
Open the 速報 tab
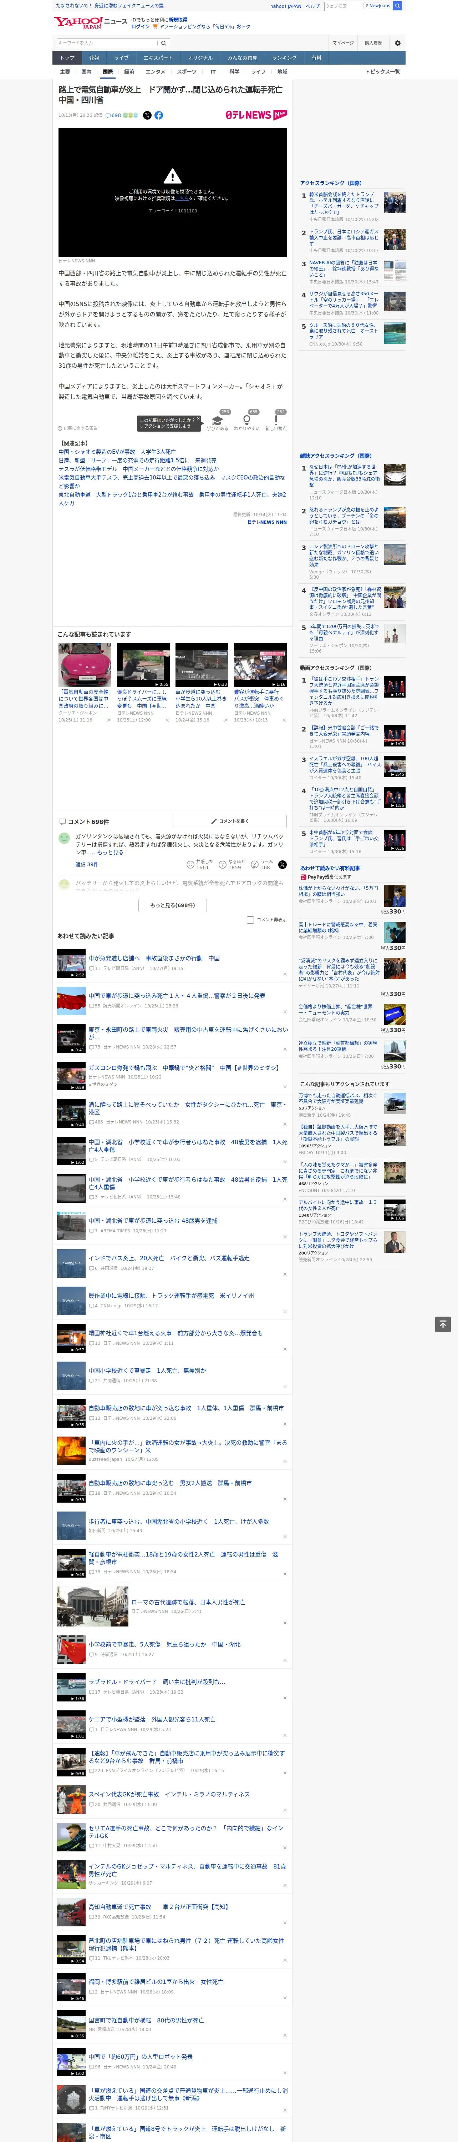(x=94, y=58)
